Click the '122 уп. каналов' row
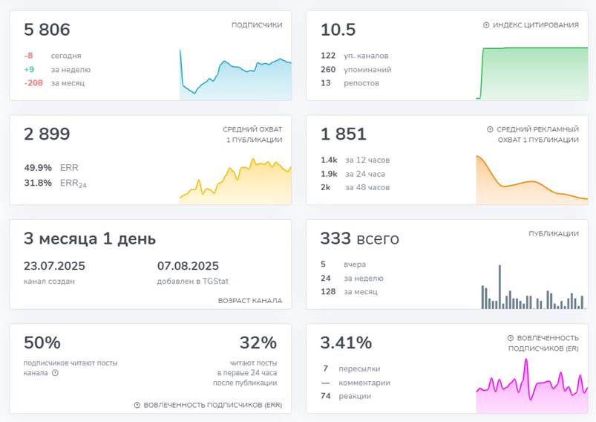This screenshot has height=422, width=596. (354, 56)
